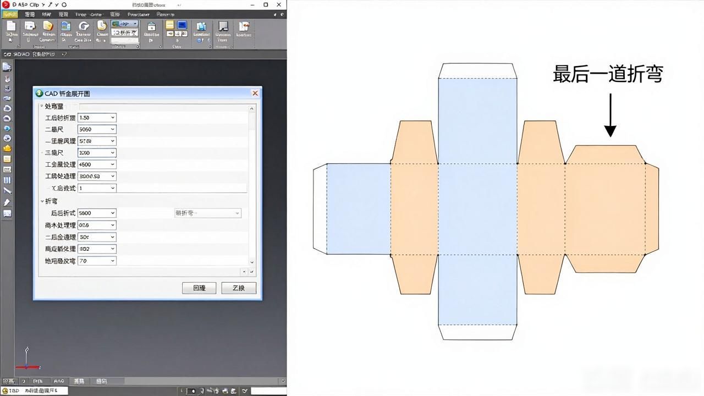Viewport: 704px width, 396px height.
Task: Open the green combo box in the ribbon
Action: 125,24
